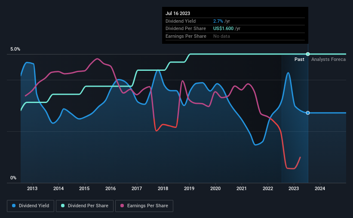This screenshot has height=218, width=353.
Task: Click the 2.7% dividend yield value
Action: click(x=218, y=21)
